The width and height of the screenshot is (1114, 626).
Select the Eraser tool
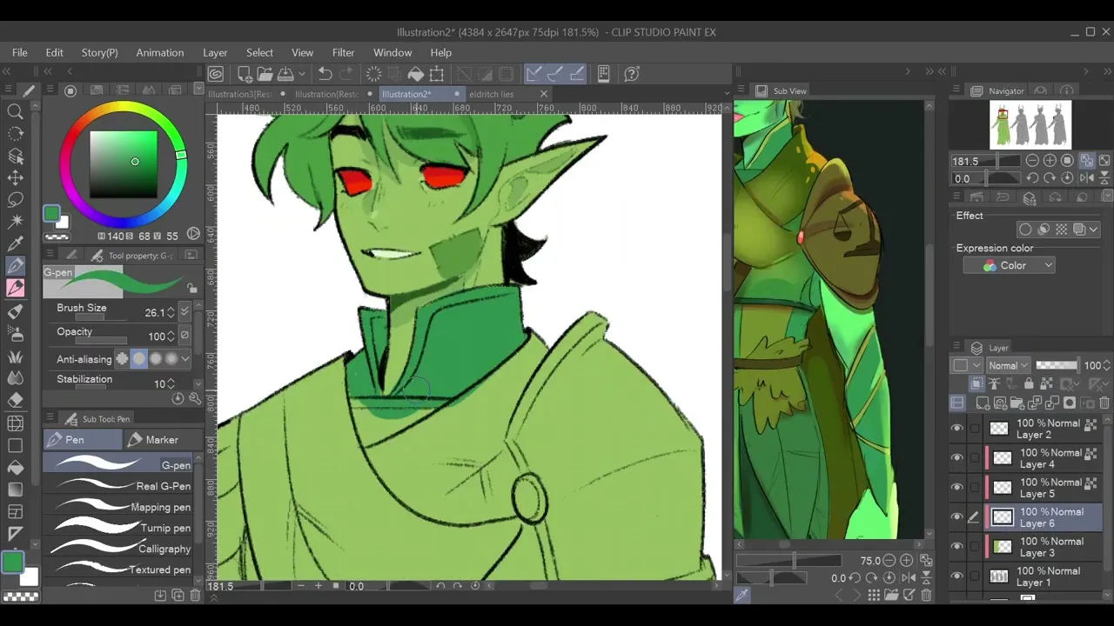15,400
